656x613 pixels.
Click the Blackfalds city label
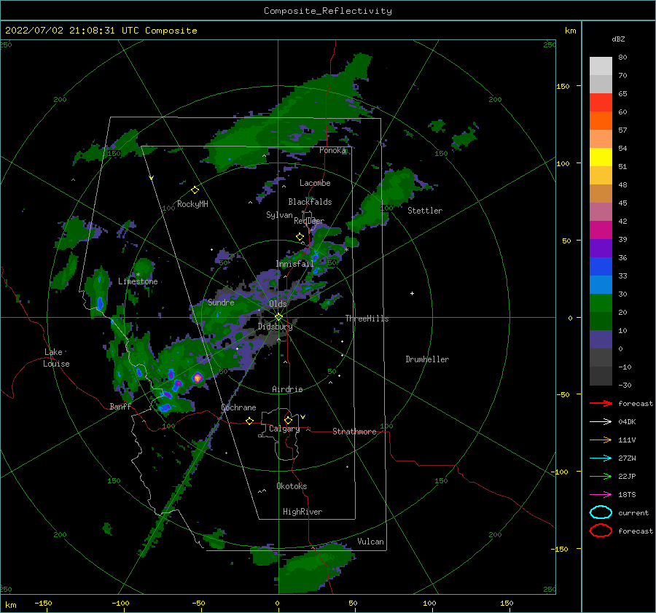coord(310,202)
